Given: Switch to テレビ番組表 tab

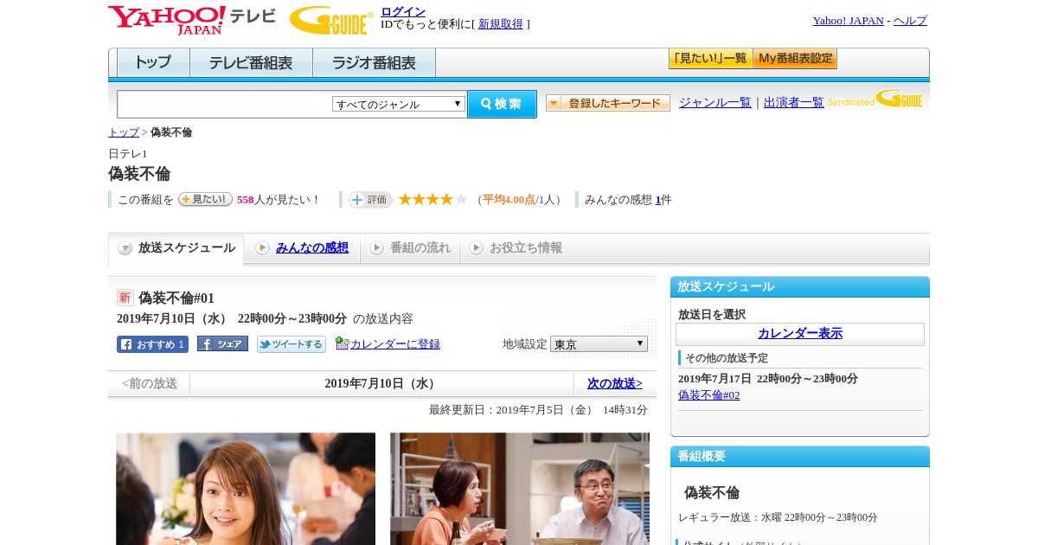Looking at the screenshot, I should pos(251,63).
